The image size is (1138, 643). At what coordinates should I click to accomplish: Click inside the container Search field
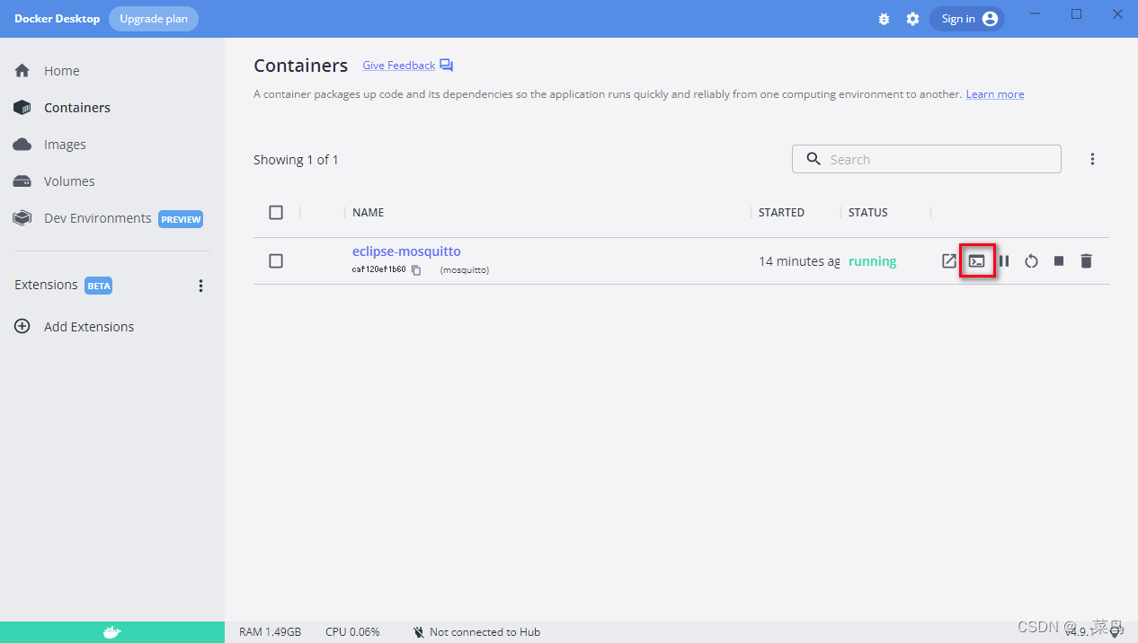[x=926, y=159]
